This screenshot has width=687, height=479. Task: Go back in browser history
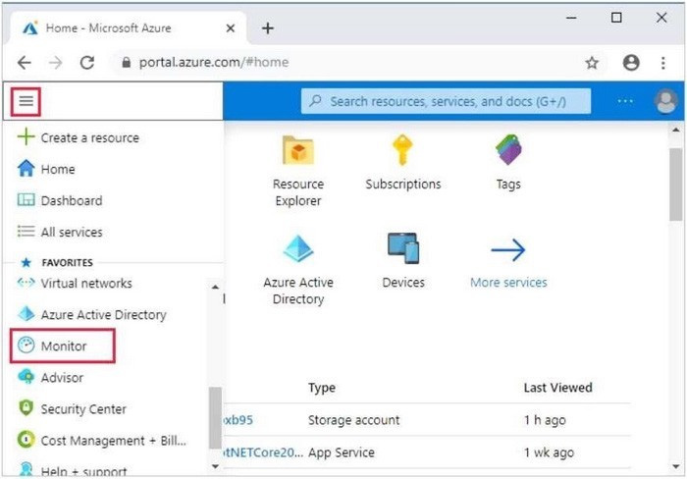[25, 63]
